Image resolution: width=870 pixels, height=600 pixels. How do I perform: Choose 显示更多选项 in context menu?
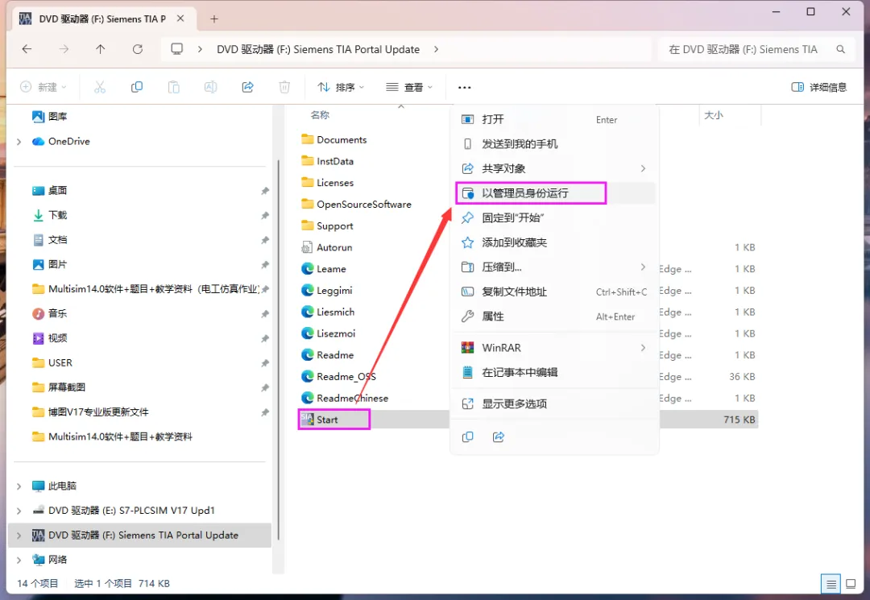pos(555,403)
